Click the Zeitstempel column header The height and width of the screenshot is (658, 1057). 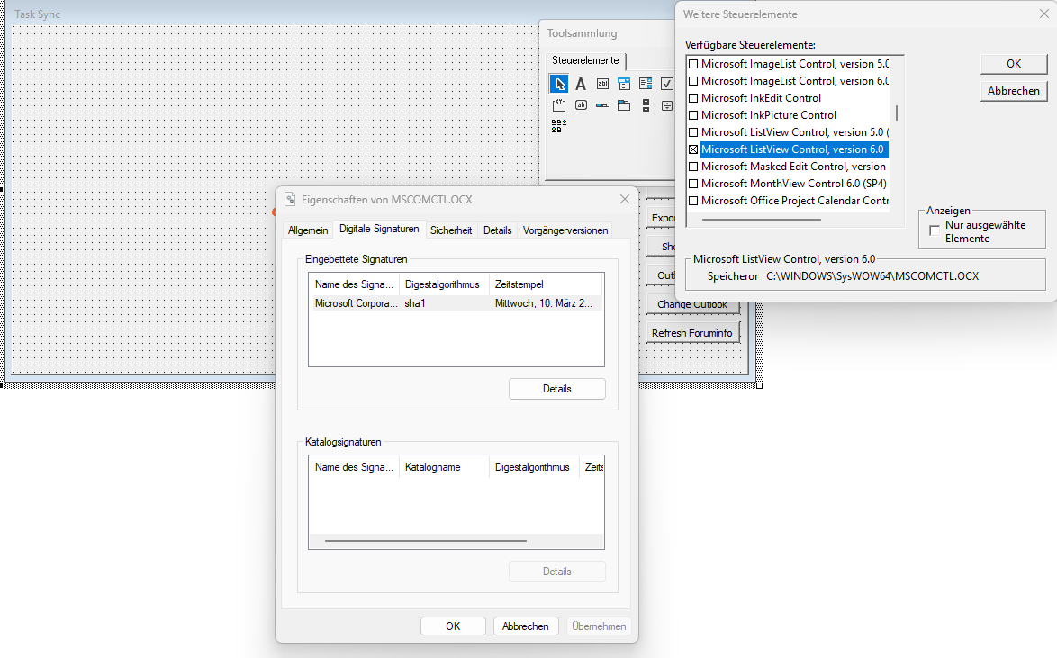[546, 284]
